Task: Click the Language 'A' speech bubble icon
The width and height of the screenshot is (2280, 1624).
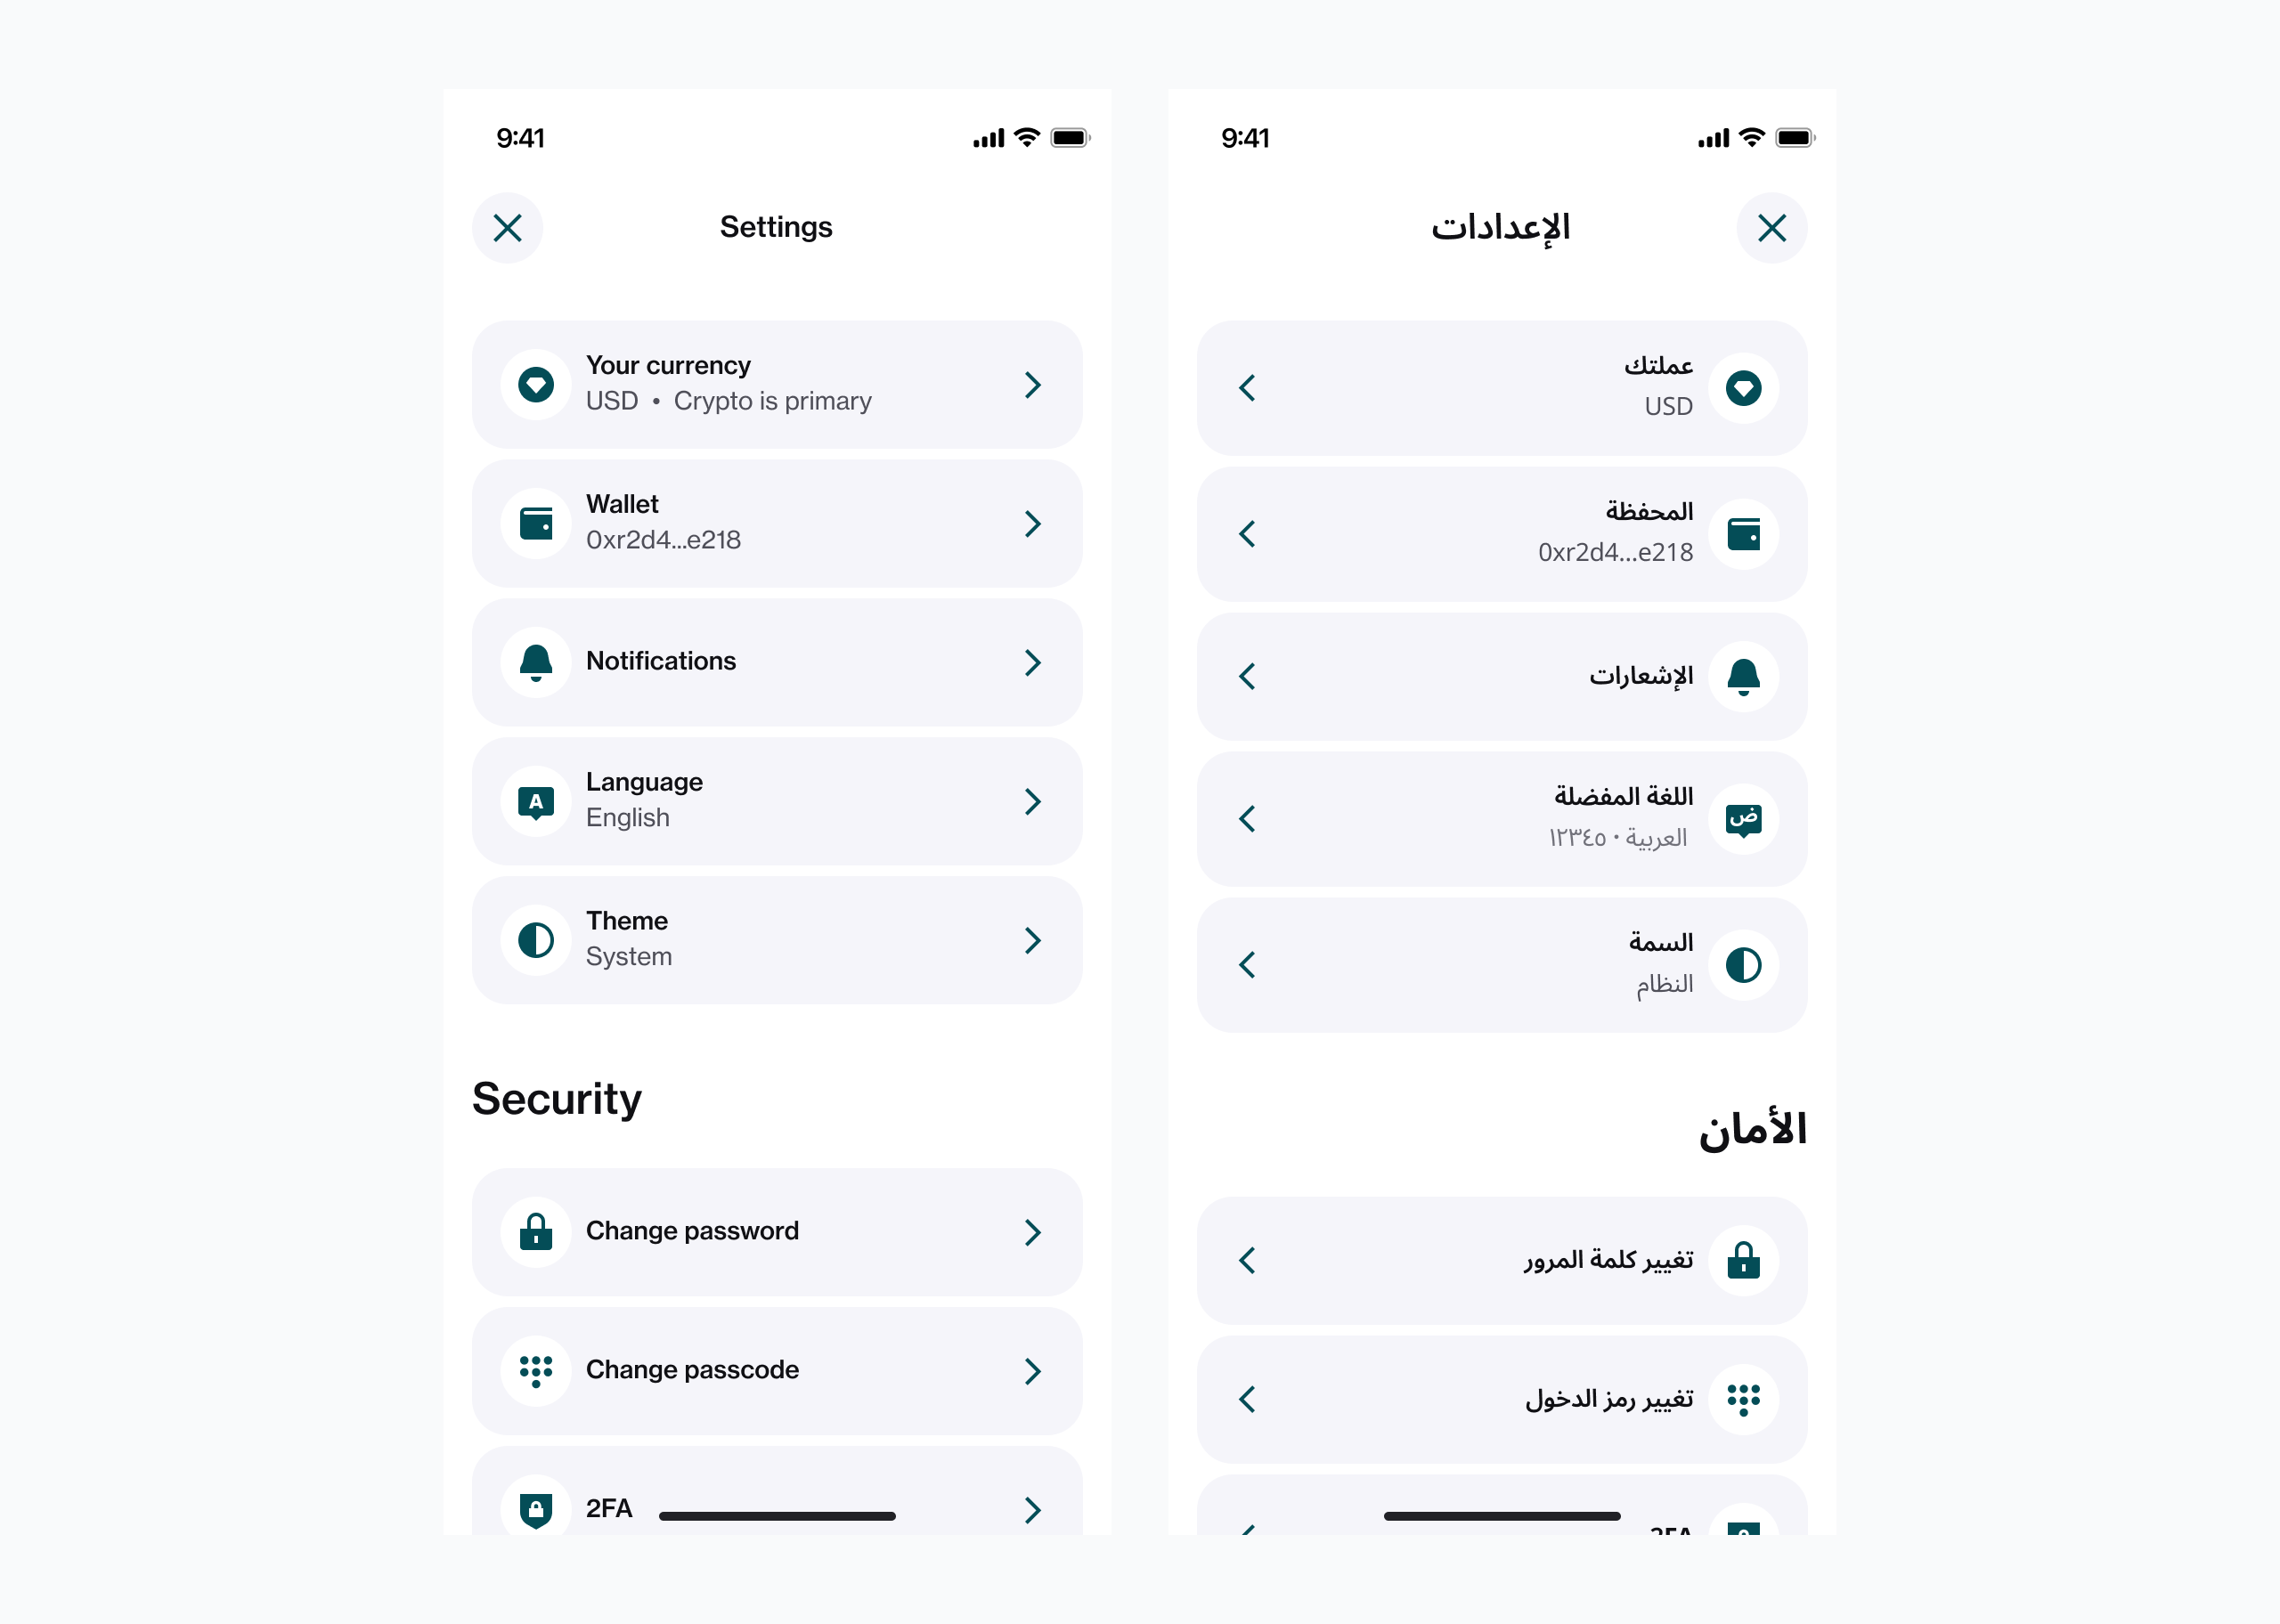Action: [536, 802]
